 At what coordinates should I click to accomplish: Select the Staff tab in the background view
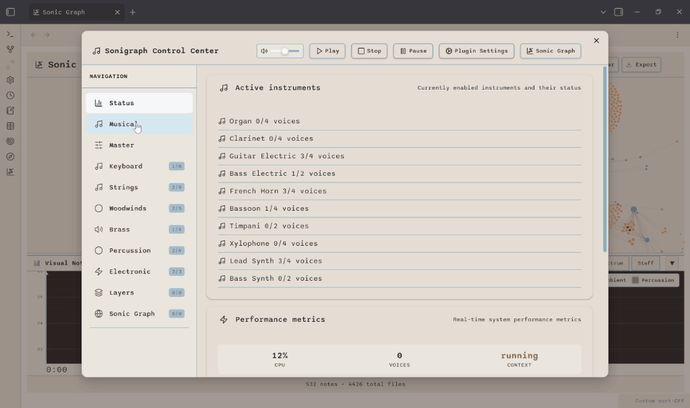coord(646,263)
